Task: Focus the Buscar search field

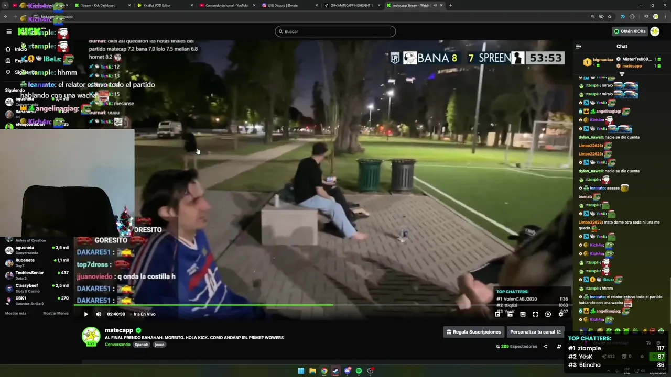Action: (335, 31)
